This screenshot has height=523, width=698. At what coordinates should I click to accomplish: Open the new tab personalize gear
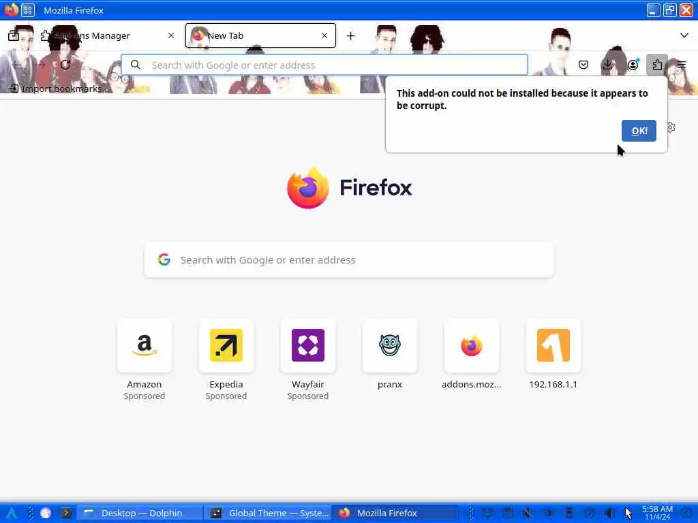[x=671, y=127]
